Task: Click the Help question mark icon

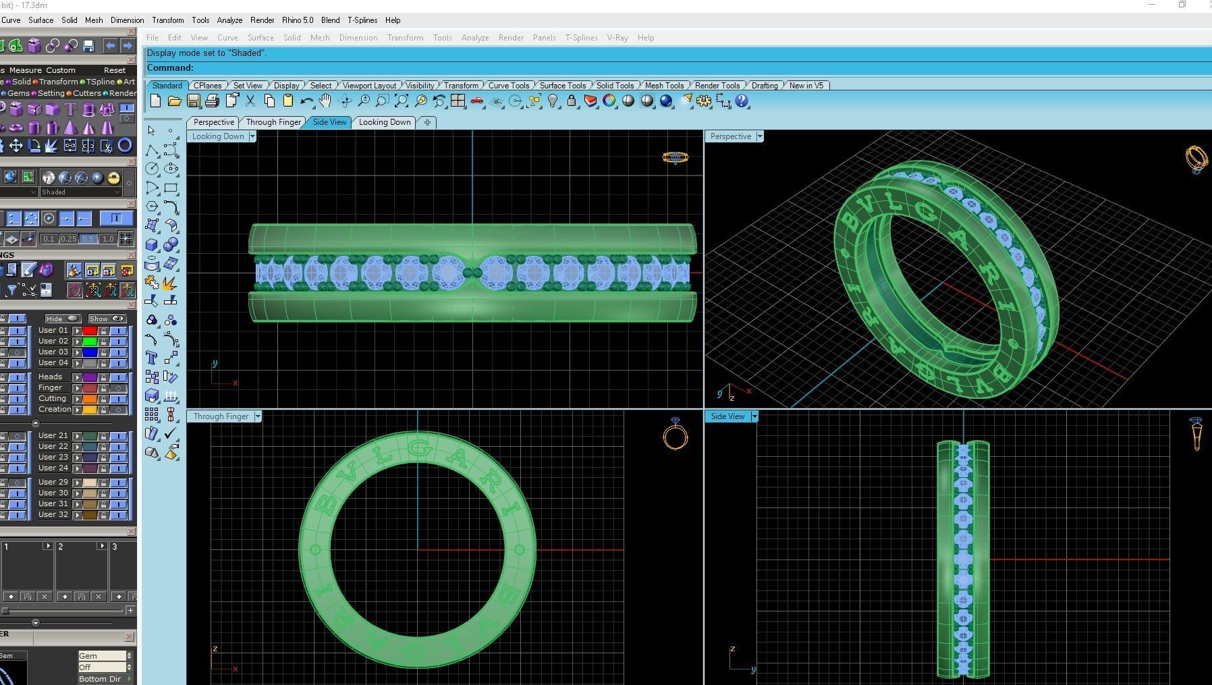Action: 742,101
